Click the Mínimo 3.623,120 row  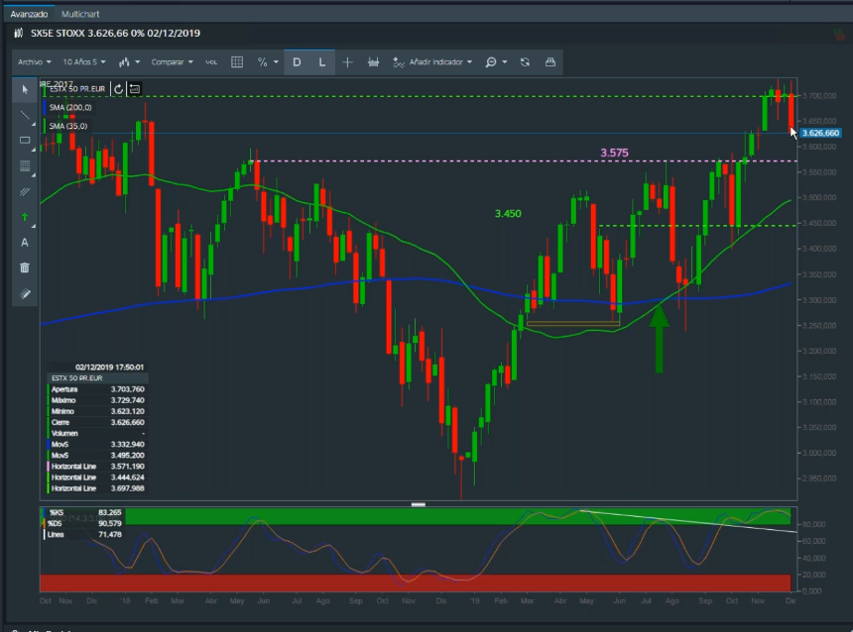[x=97, y=411]
